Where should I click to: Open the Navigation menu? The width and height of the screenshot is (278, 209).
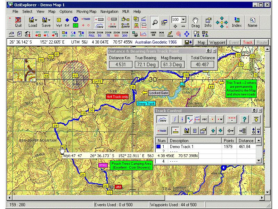109,11
